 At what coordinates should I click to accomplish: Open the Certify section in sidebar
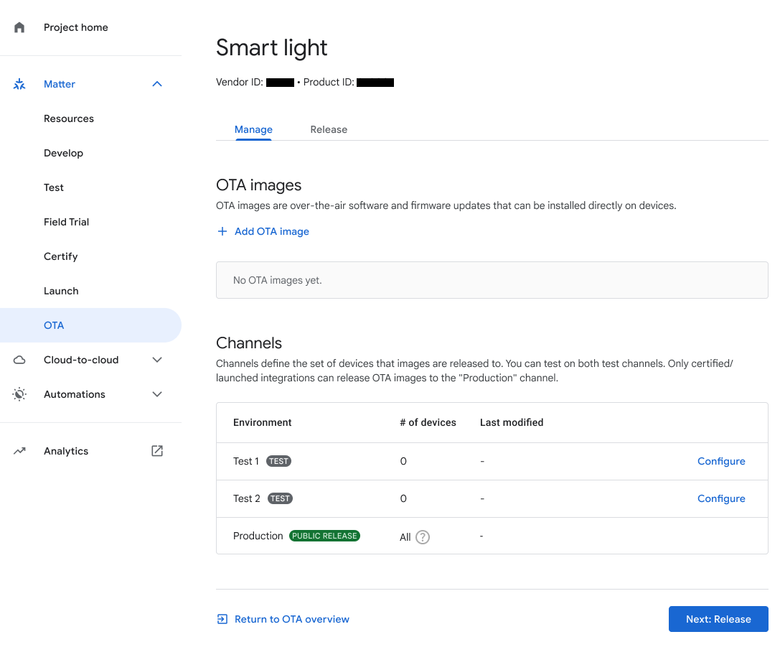click(60, 256)
